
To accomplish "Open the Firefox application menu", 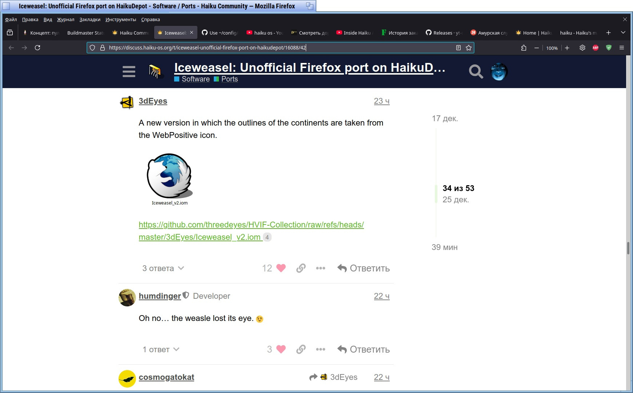I will click(622, 48).
